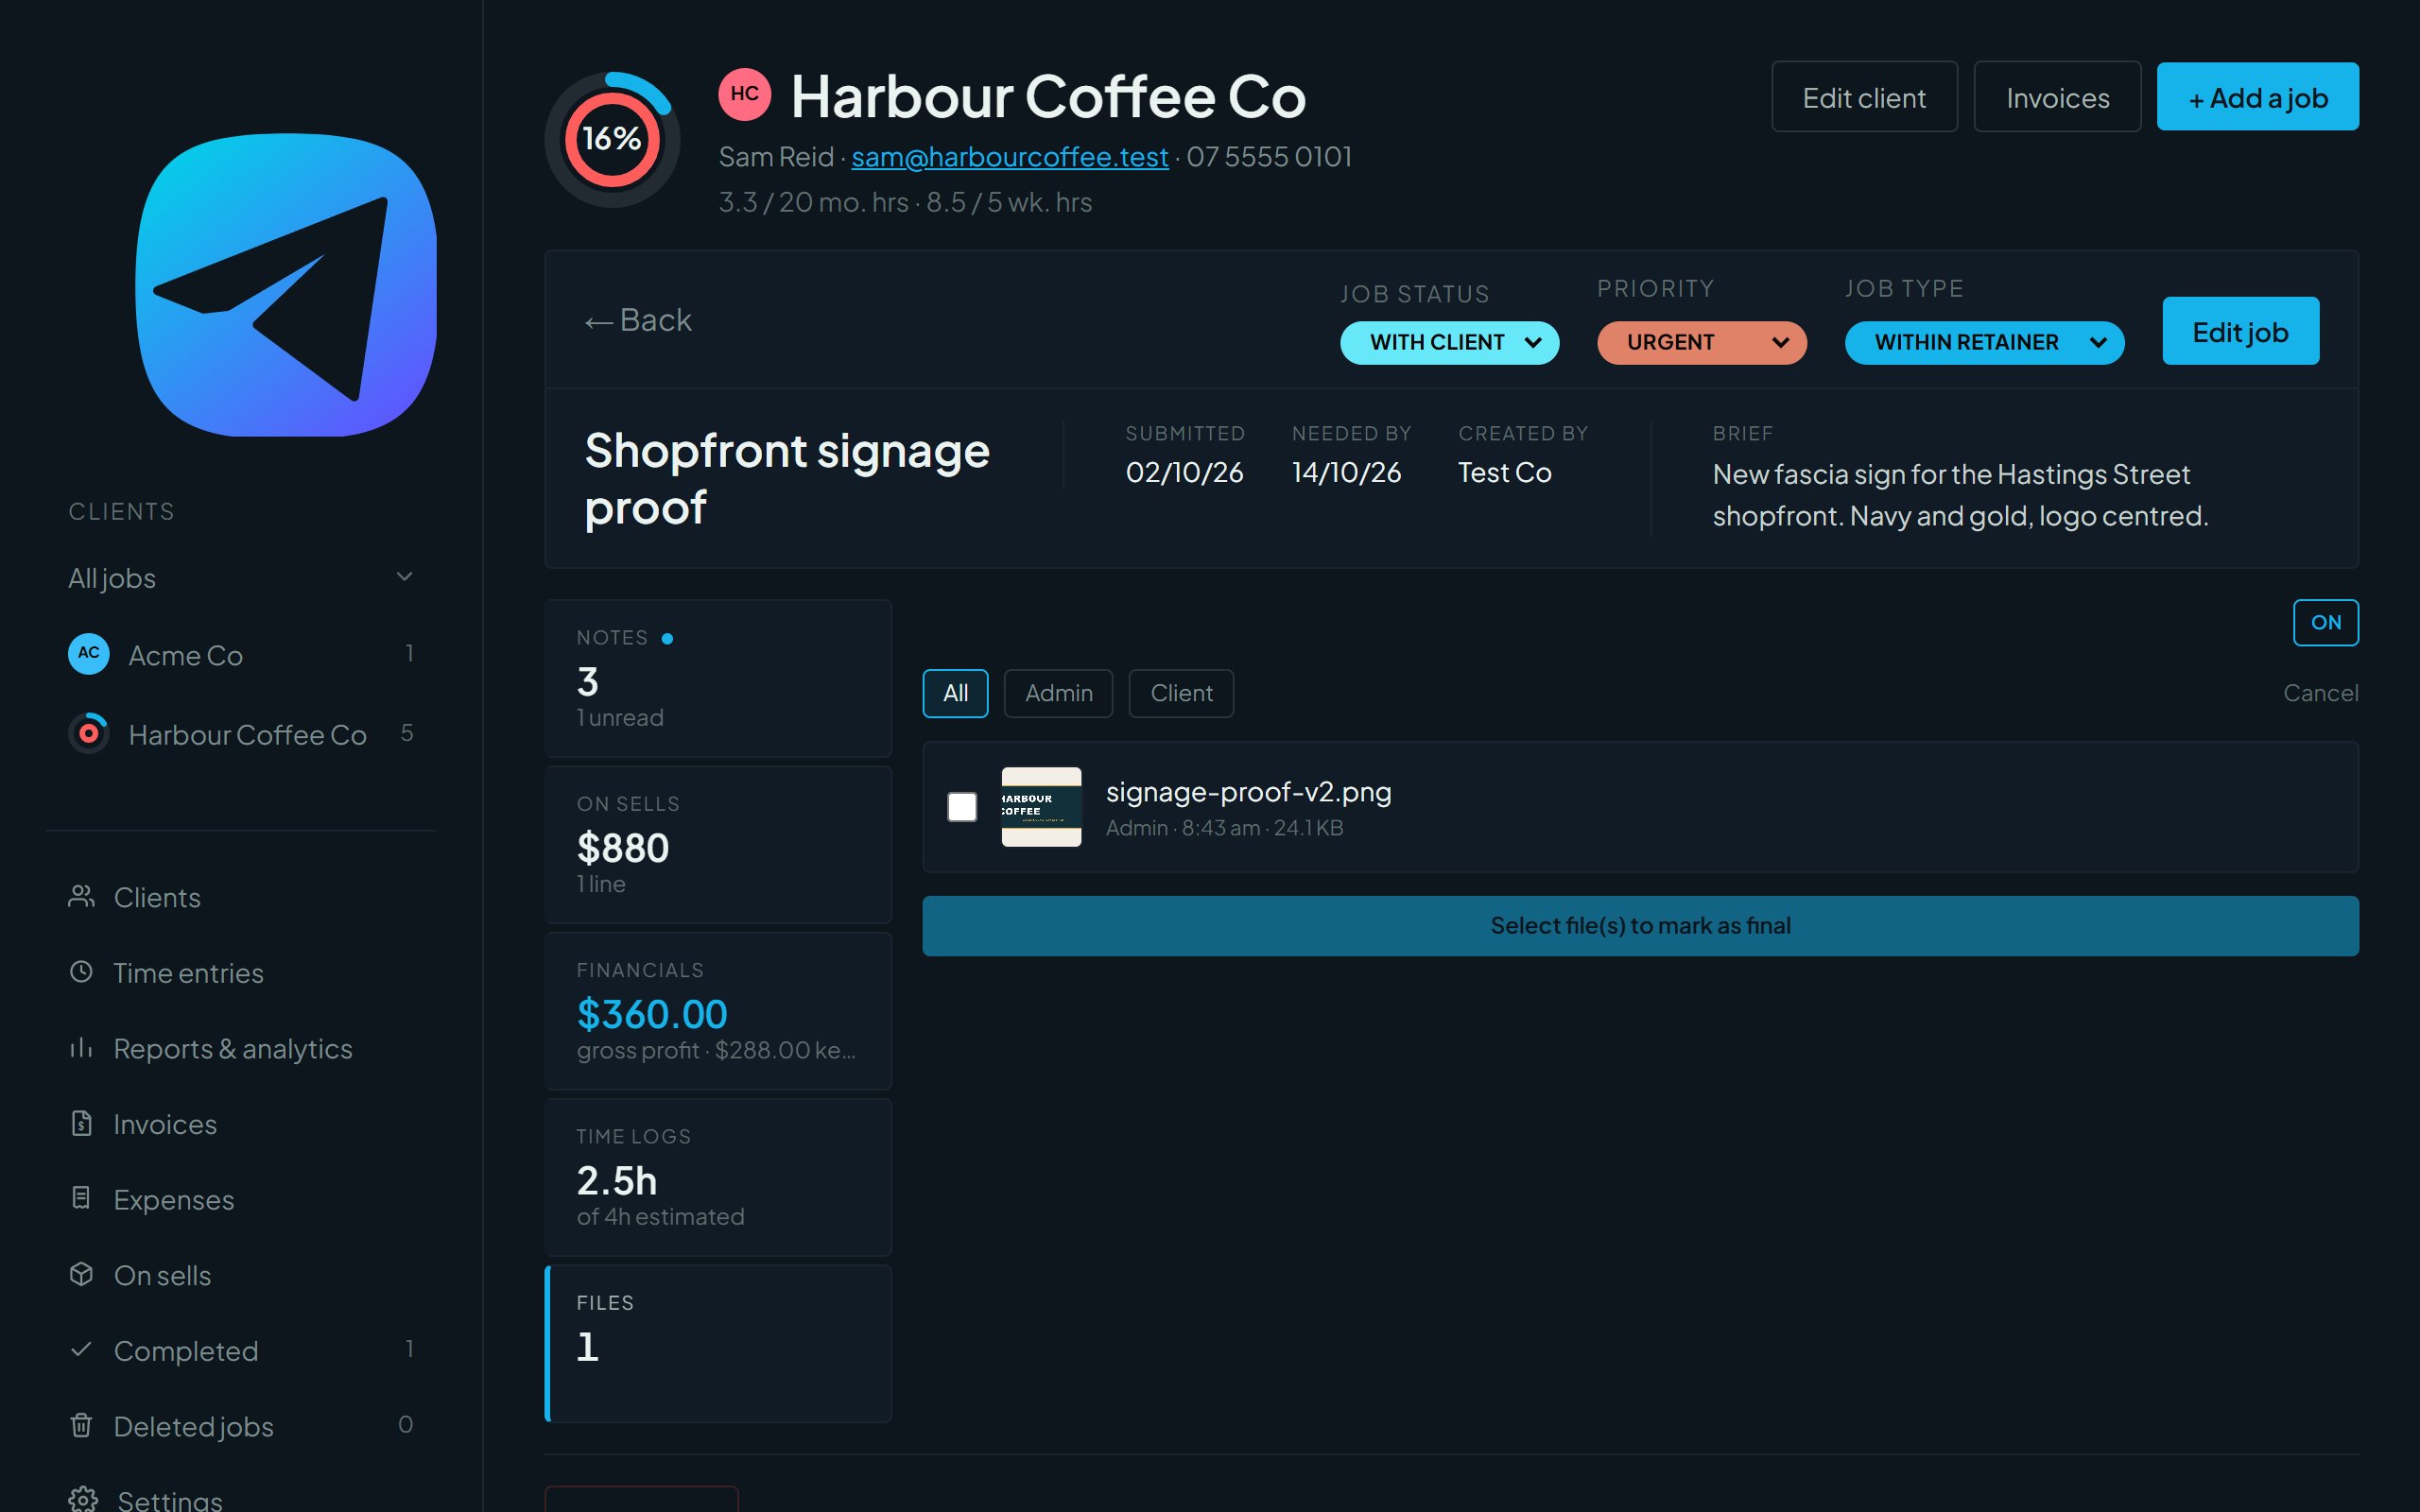Image resolution: width=2420 pixels, height=1512 pixels.
Task: Open Deleted jobs via its trash icon
Action: [x=81, y=1426]
